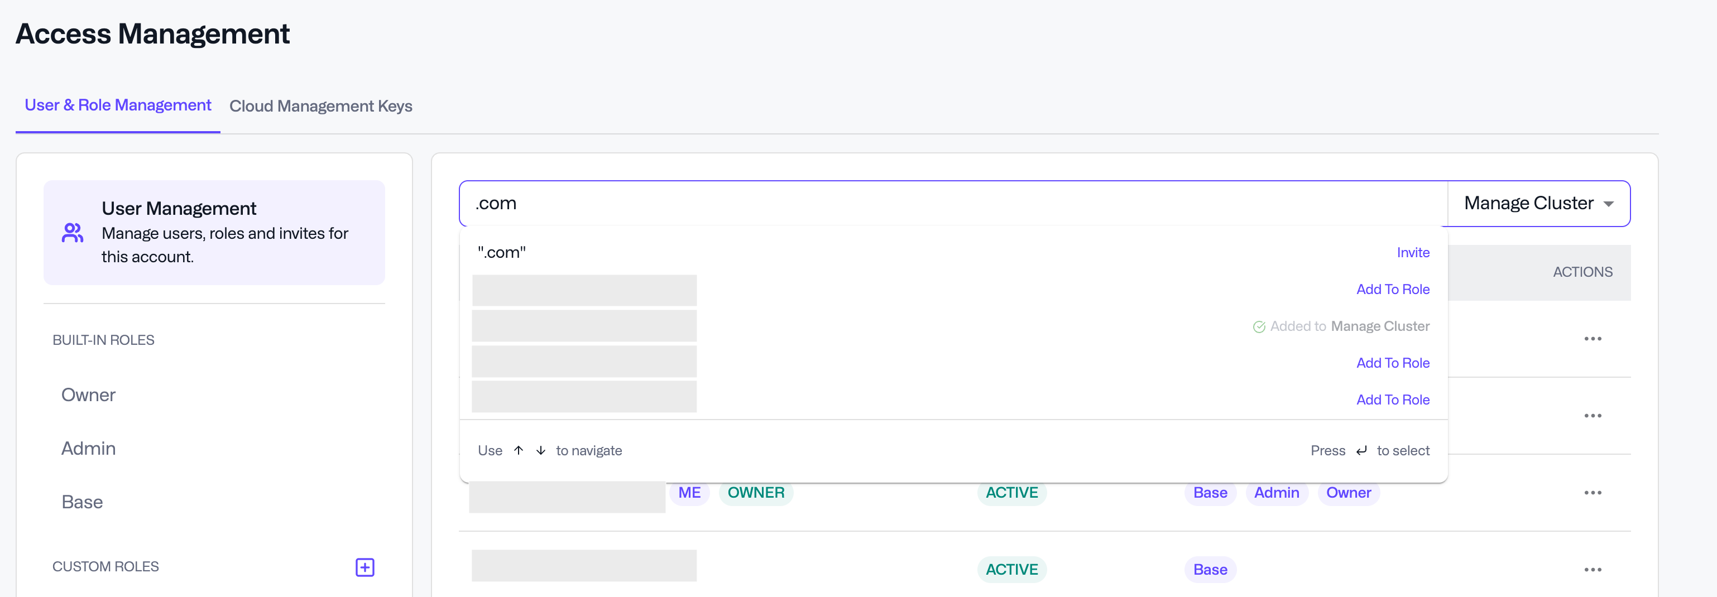Screen dimensions: 1717x597
Task: Select User & Role Management tab
Action: [x=118, y=105]
